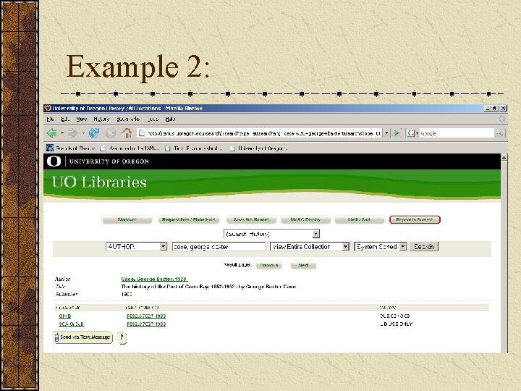521x391 pixels.
Task: Click the activity throbber at menu bar right
Action: [501, 119]
